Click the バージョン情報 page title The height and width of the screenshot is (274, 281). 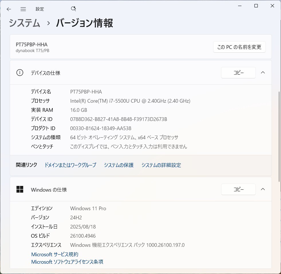[x=85, y=23]
